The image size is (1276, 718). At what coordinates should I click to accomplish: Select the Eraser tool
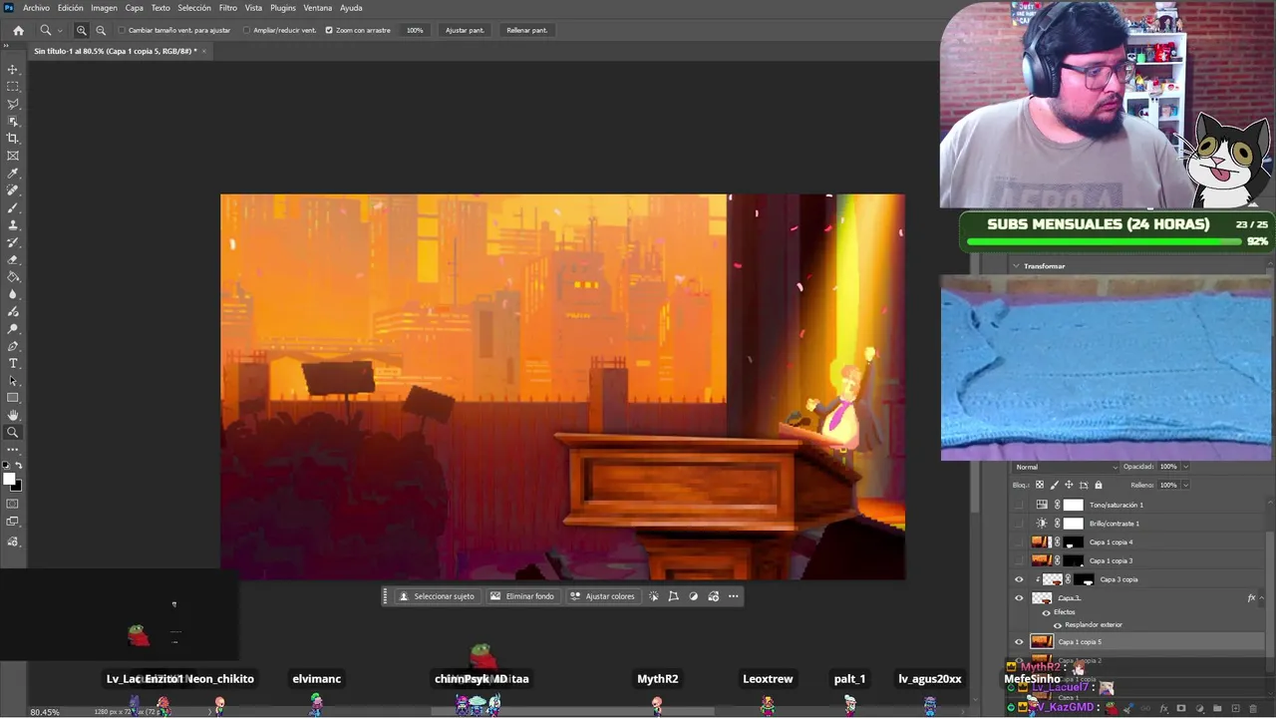13,259
